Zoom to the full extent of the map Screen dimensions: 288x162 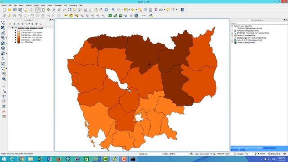(x=69, y=10)
